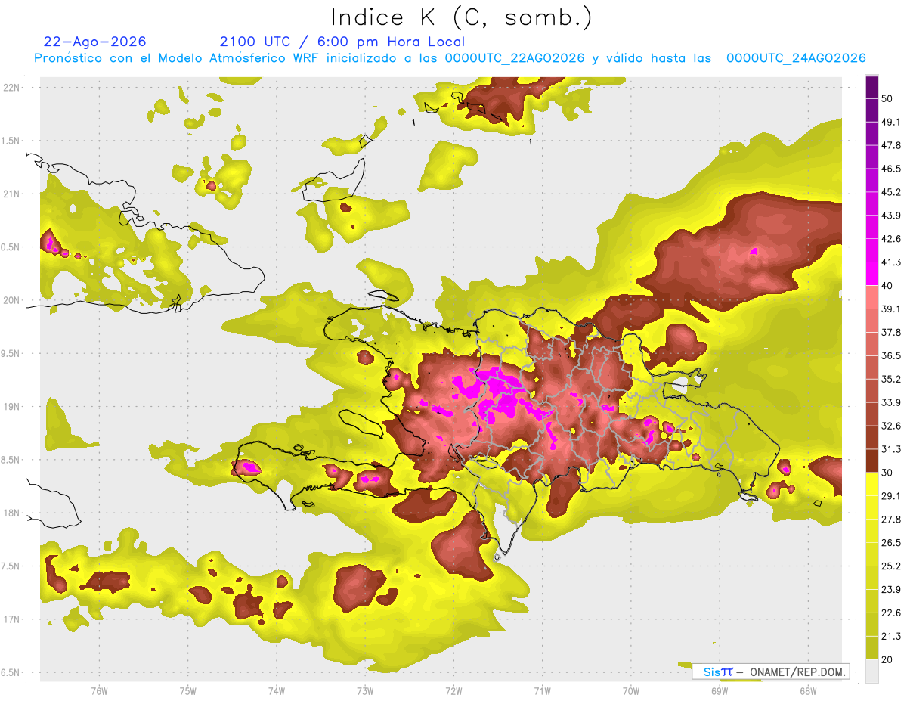
Task: Click the longitude axis label '72W'
Action: (453, 690)
